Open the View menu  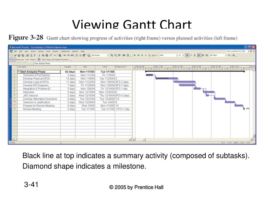[27, 51]
